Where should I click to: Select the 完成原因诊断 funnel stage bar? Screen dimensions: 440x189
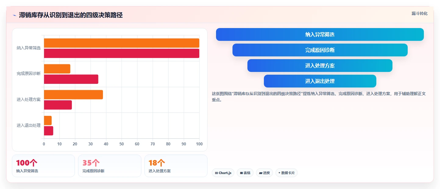[320, 50]
